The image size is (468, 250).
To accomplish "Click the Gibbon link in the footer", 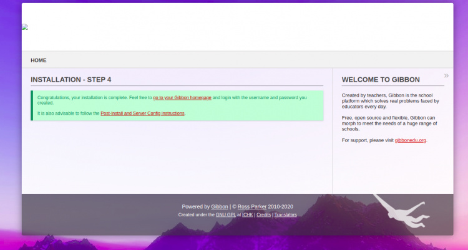I will [220, 206].
